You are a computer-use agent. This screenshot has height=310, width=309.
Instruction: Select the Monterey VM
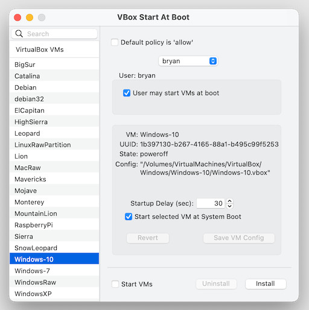(54, 202)
